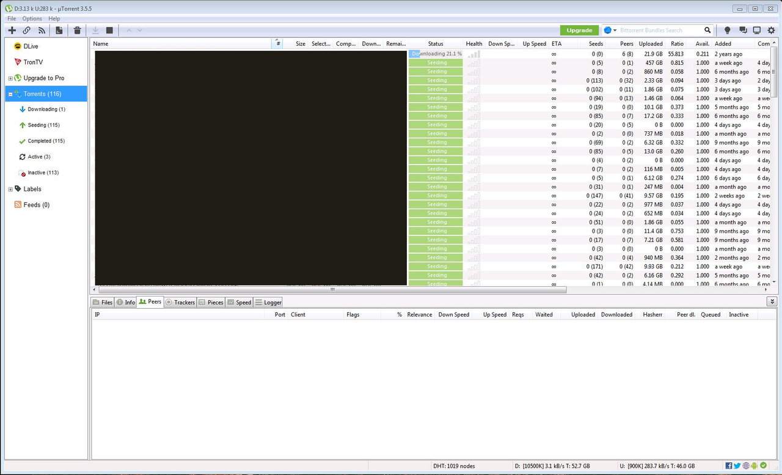This screenshot has width=782, height=475.
Task: Click the Remove torrent trash icon
Action: [x=78, y=30]
